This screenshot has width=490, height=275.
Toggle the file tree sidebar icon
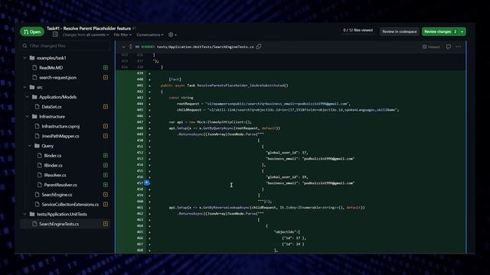click(x=55, y=34)
